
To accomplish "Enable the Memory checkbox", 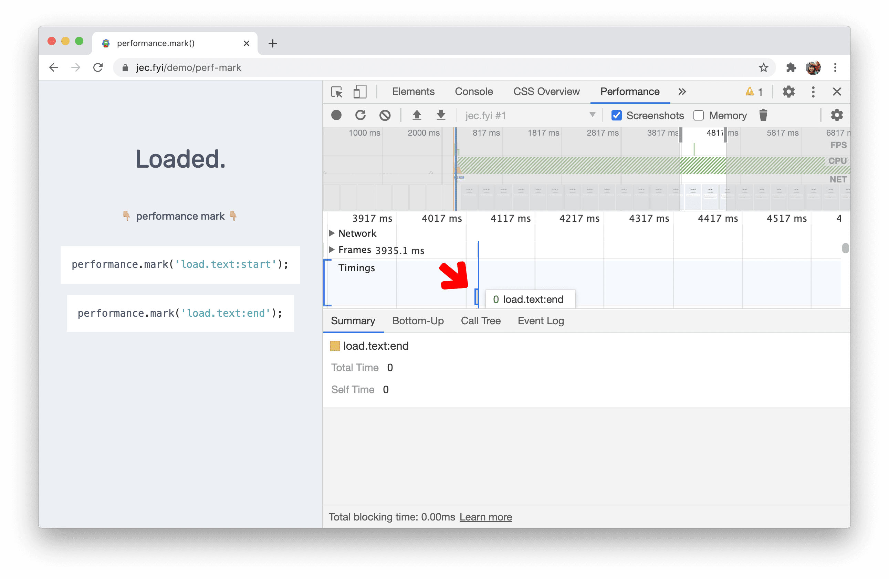I will pyautogui.click(x=699, y=115).
